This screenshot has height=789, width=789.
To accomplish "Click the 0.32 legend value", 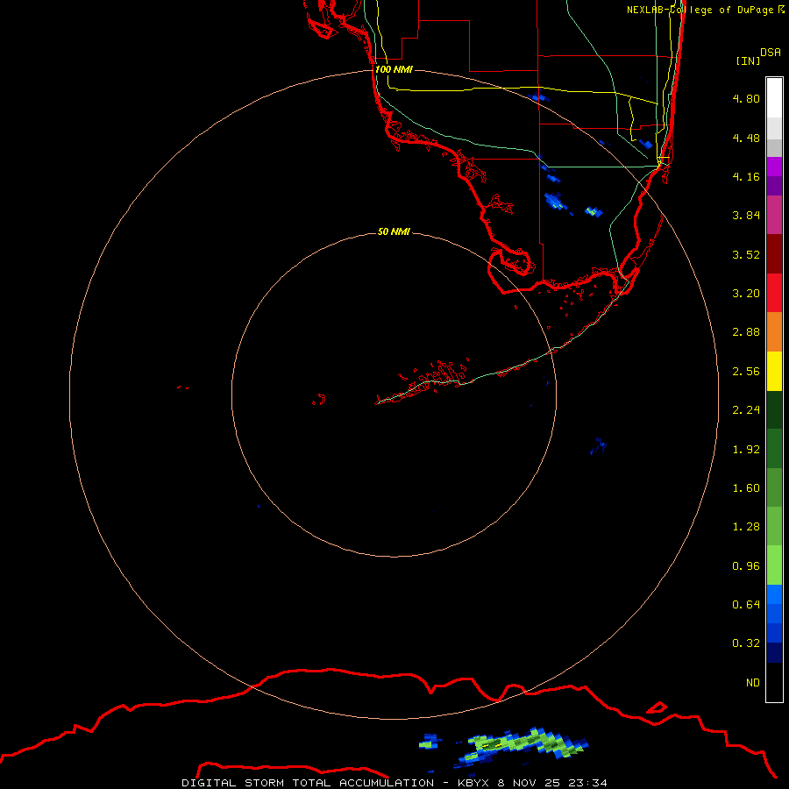I will pyautogui.click(x=746, y=643).
